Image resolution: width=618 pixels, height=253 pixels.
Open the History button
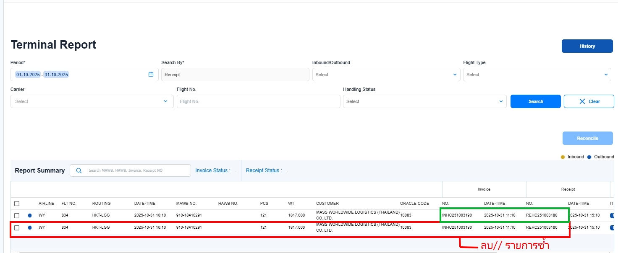point(587,46)
